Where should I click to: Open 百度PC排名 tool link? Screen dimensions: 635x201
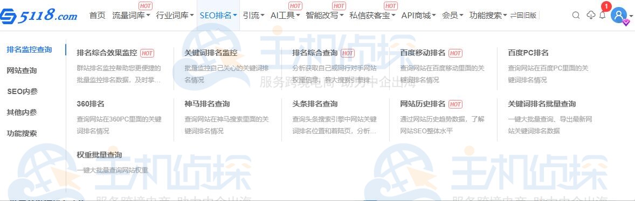[x=528, y=53]
